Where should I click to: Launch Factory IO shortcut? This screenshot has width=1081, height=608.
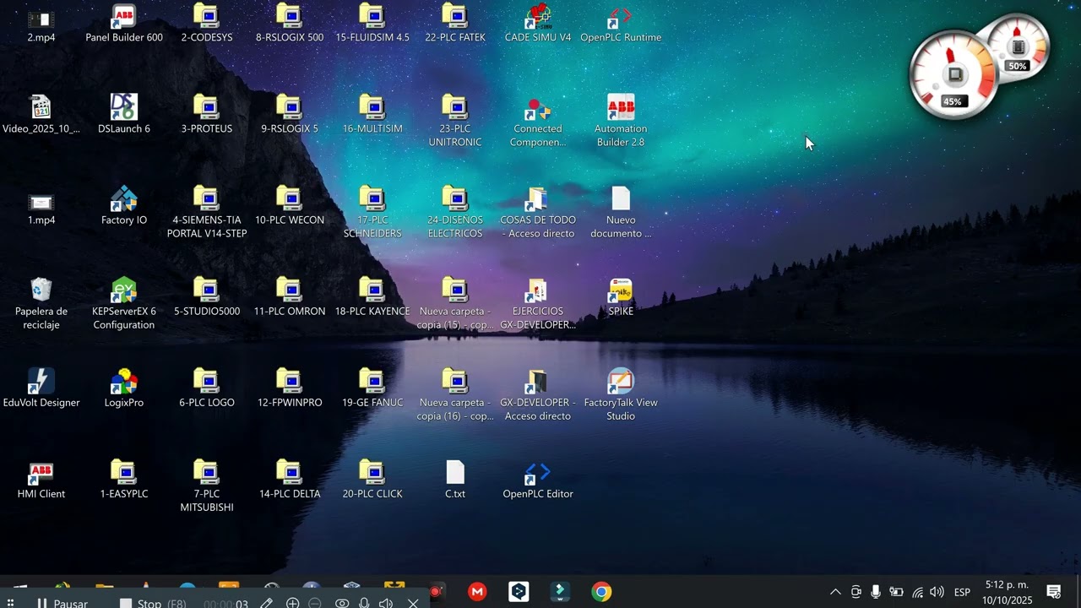[x=124, y=206]
